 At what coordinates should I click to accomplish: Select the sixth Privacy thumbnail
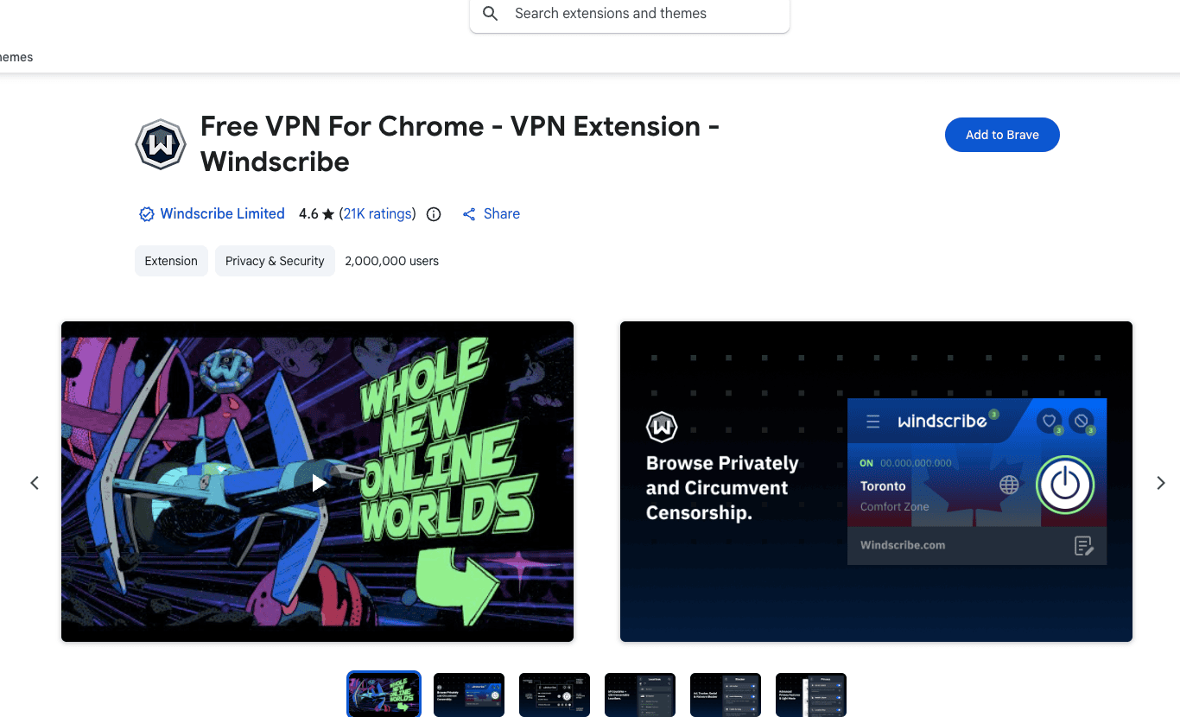(x=811, y=695)
